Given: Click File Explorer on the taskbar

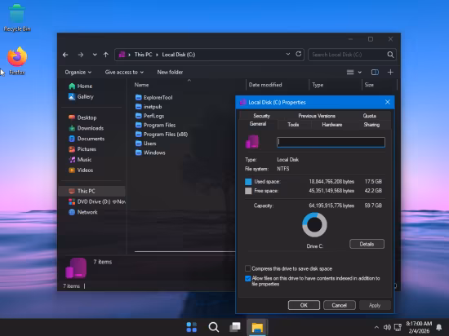Looking at the screenshot, I should [257, 327].
